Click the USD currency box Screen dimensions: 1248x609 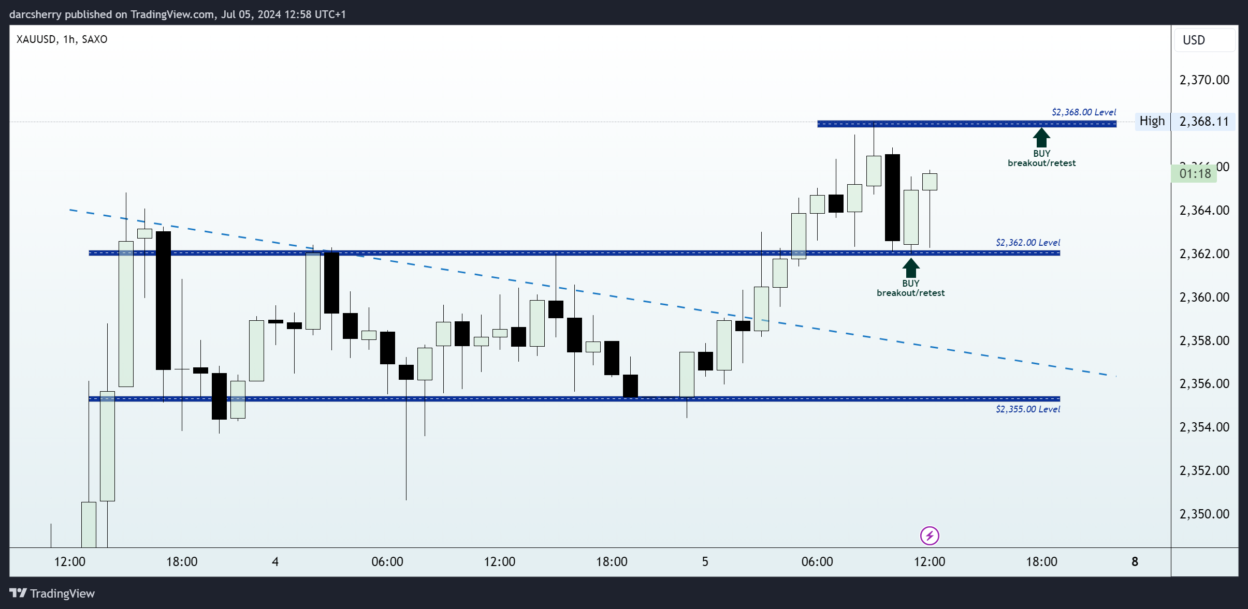[1205, 40]
